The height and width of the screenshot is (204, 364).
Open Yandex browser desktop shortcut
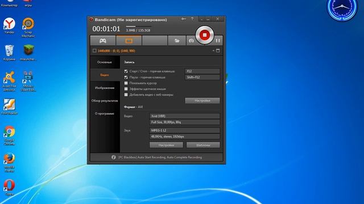coord(9,25)
